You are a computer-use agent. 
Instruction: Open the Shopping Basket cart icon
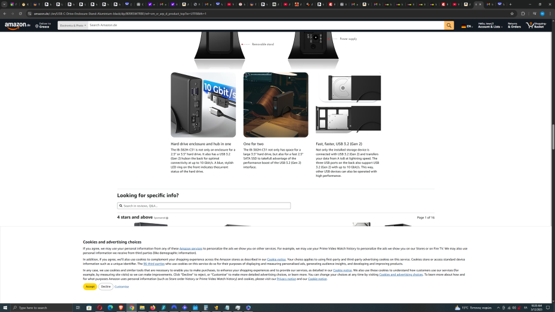(536, 26)
